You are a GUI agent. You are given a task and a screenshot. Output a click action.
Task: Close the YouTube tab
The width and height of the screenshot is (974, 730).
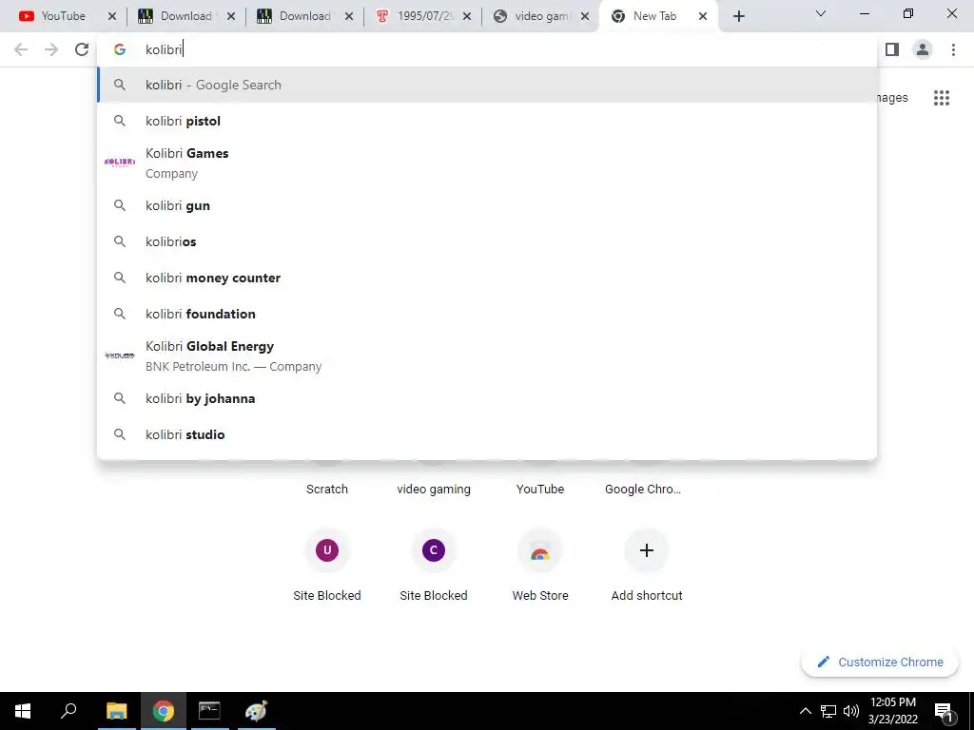point(112,16)
